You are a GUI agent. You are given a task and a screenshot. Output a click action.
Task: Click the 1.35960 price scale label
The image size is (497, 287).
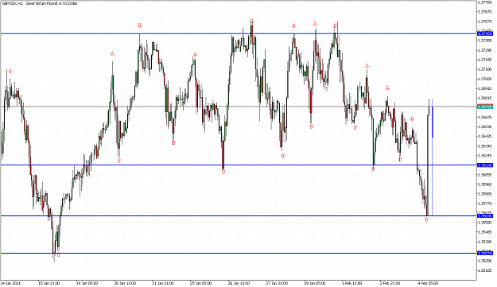[485, 184]
